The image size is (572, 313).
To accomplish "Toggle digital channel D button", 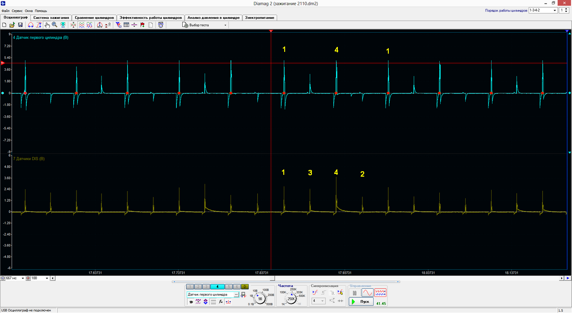I will (245, 287).
